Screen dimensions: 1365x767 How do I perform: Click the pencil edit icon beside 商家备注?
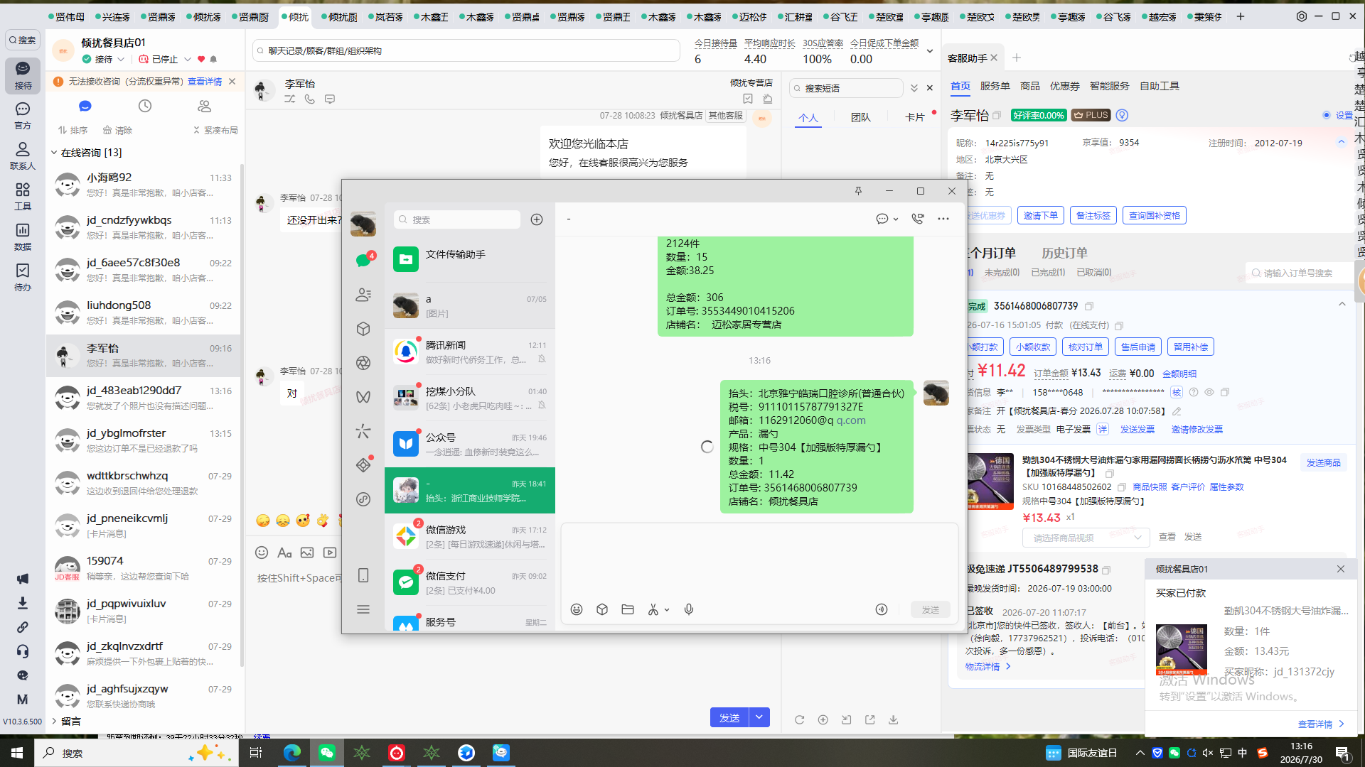tap(1177, 411)
